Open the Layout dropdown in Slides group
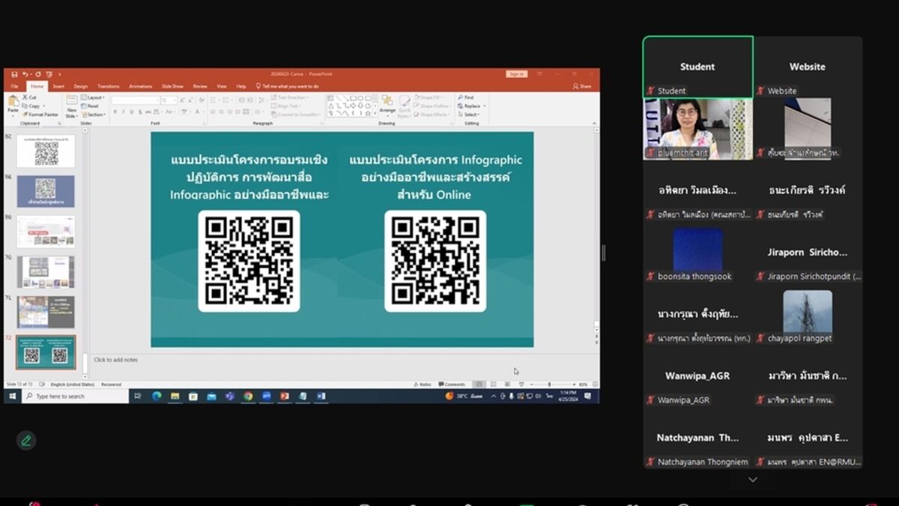 coord(93,97)
